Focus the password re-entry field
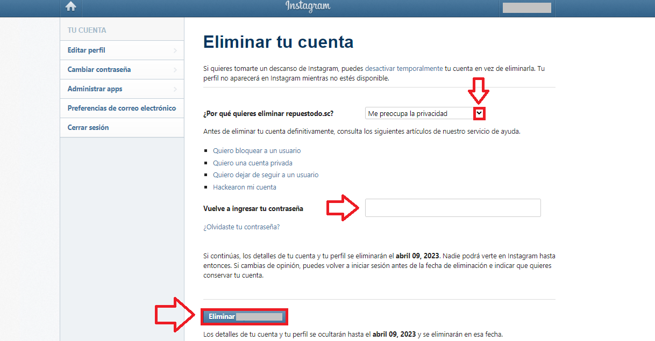The image size is (655, 341). click(453, 208)
